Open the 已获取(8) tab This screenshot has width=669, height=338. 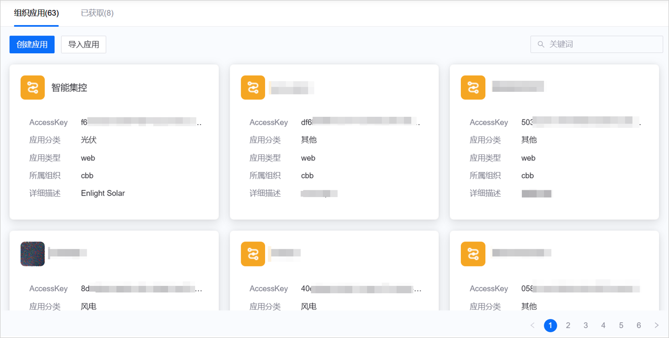tap(97, 13)
